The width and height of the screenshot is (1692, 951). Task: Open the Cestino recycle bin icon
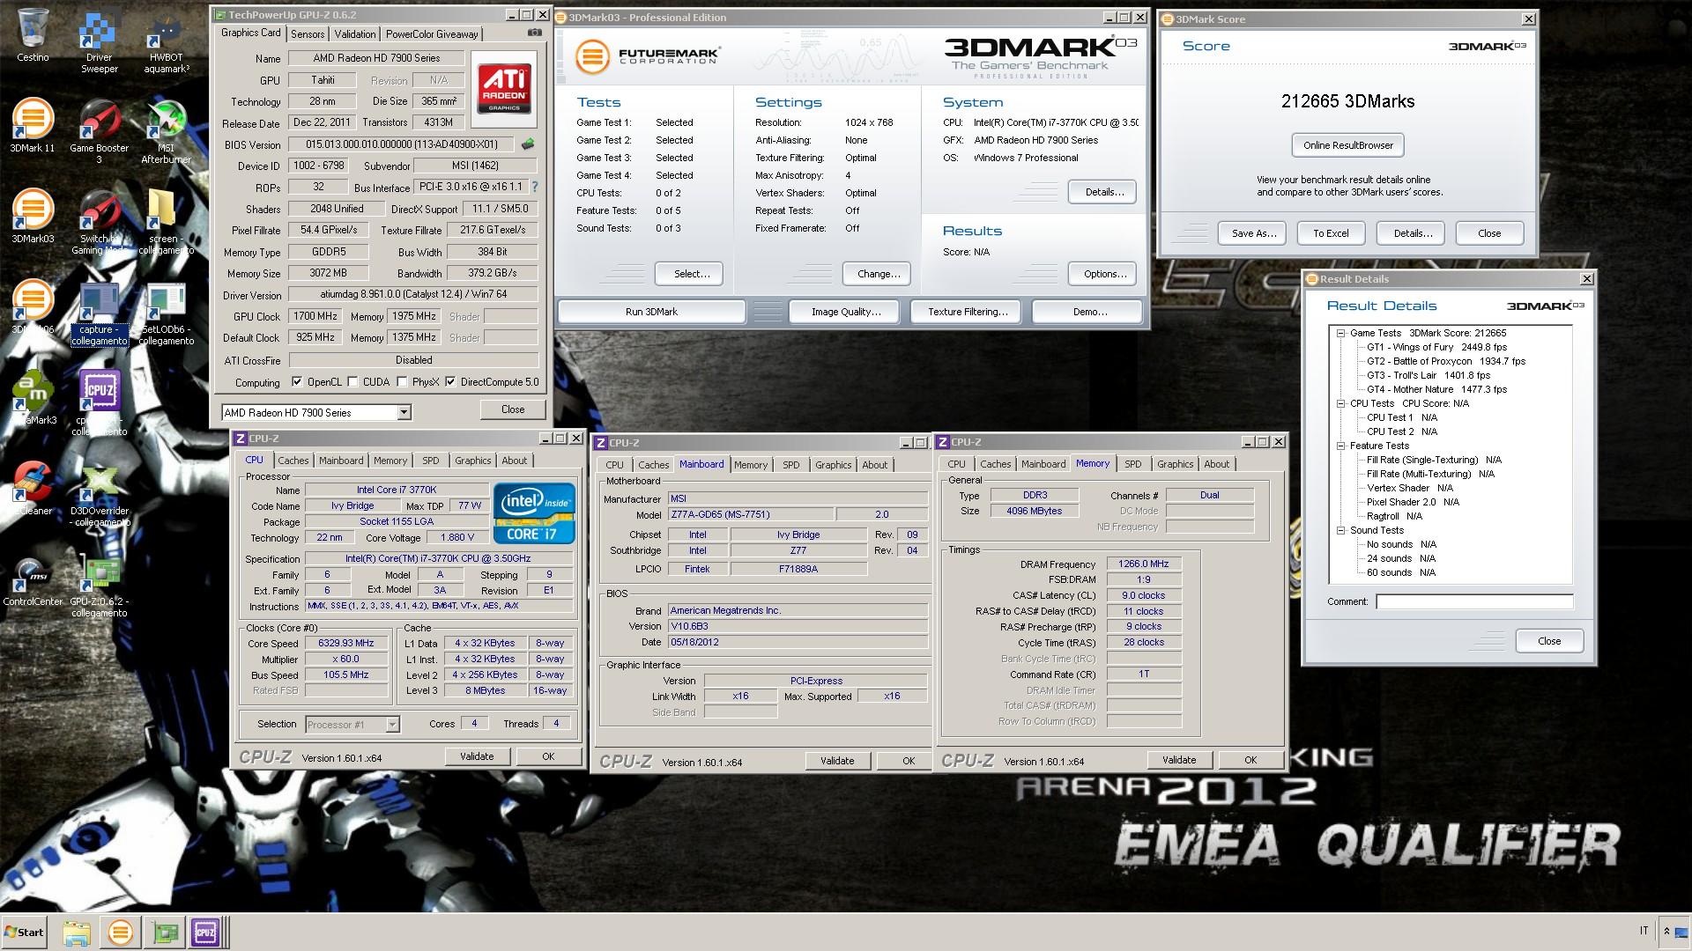pyautogui.click(x=33, y=35)
